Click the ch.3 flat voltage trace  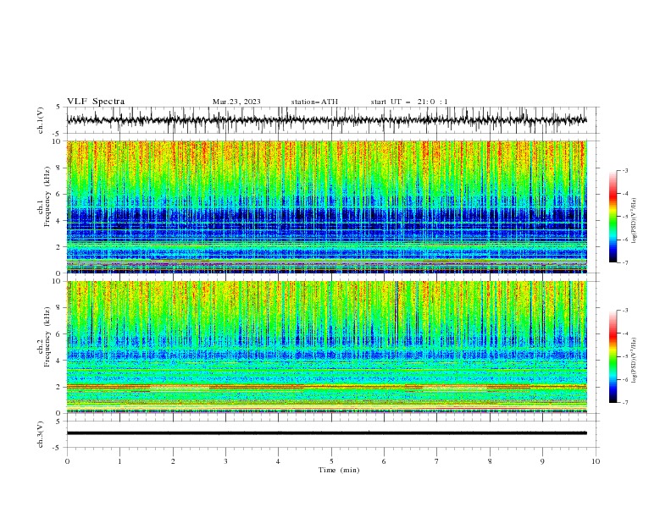[326, 433]
